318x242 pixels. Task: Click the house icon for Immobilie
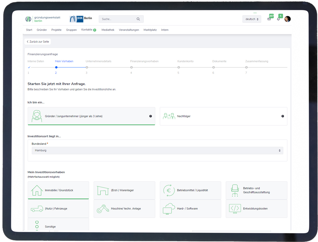37,190
